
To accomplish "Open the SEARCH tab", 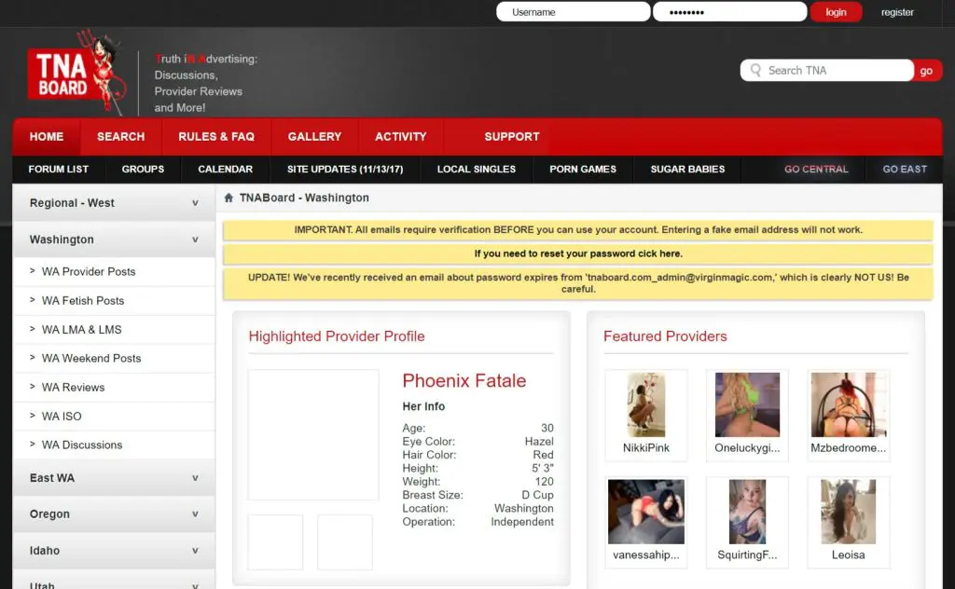I will pyautogui.click(x=120, y=137).
